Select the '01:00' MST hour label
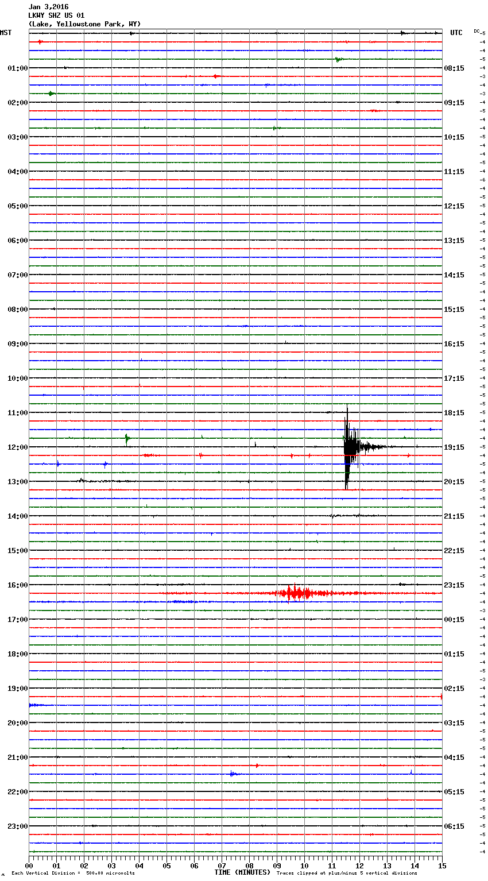Screen dimensions: 488x881 18,68
